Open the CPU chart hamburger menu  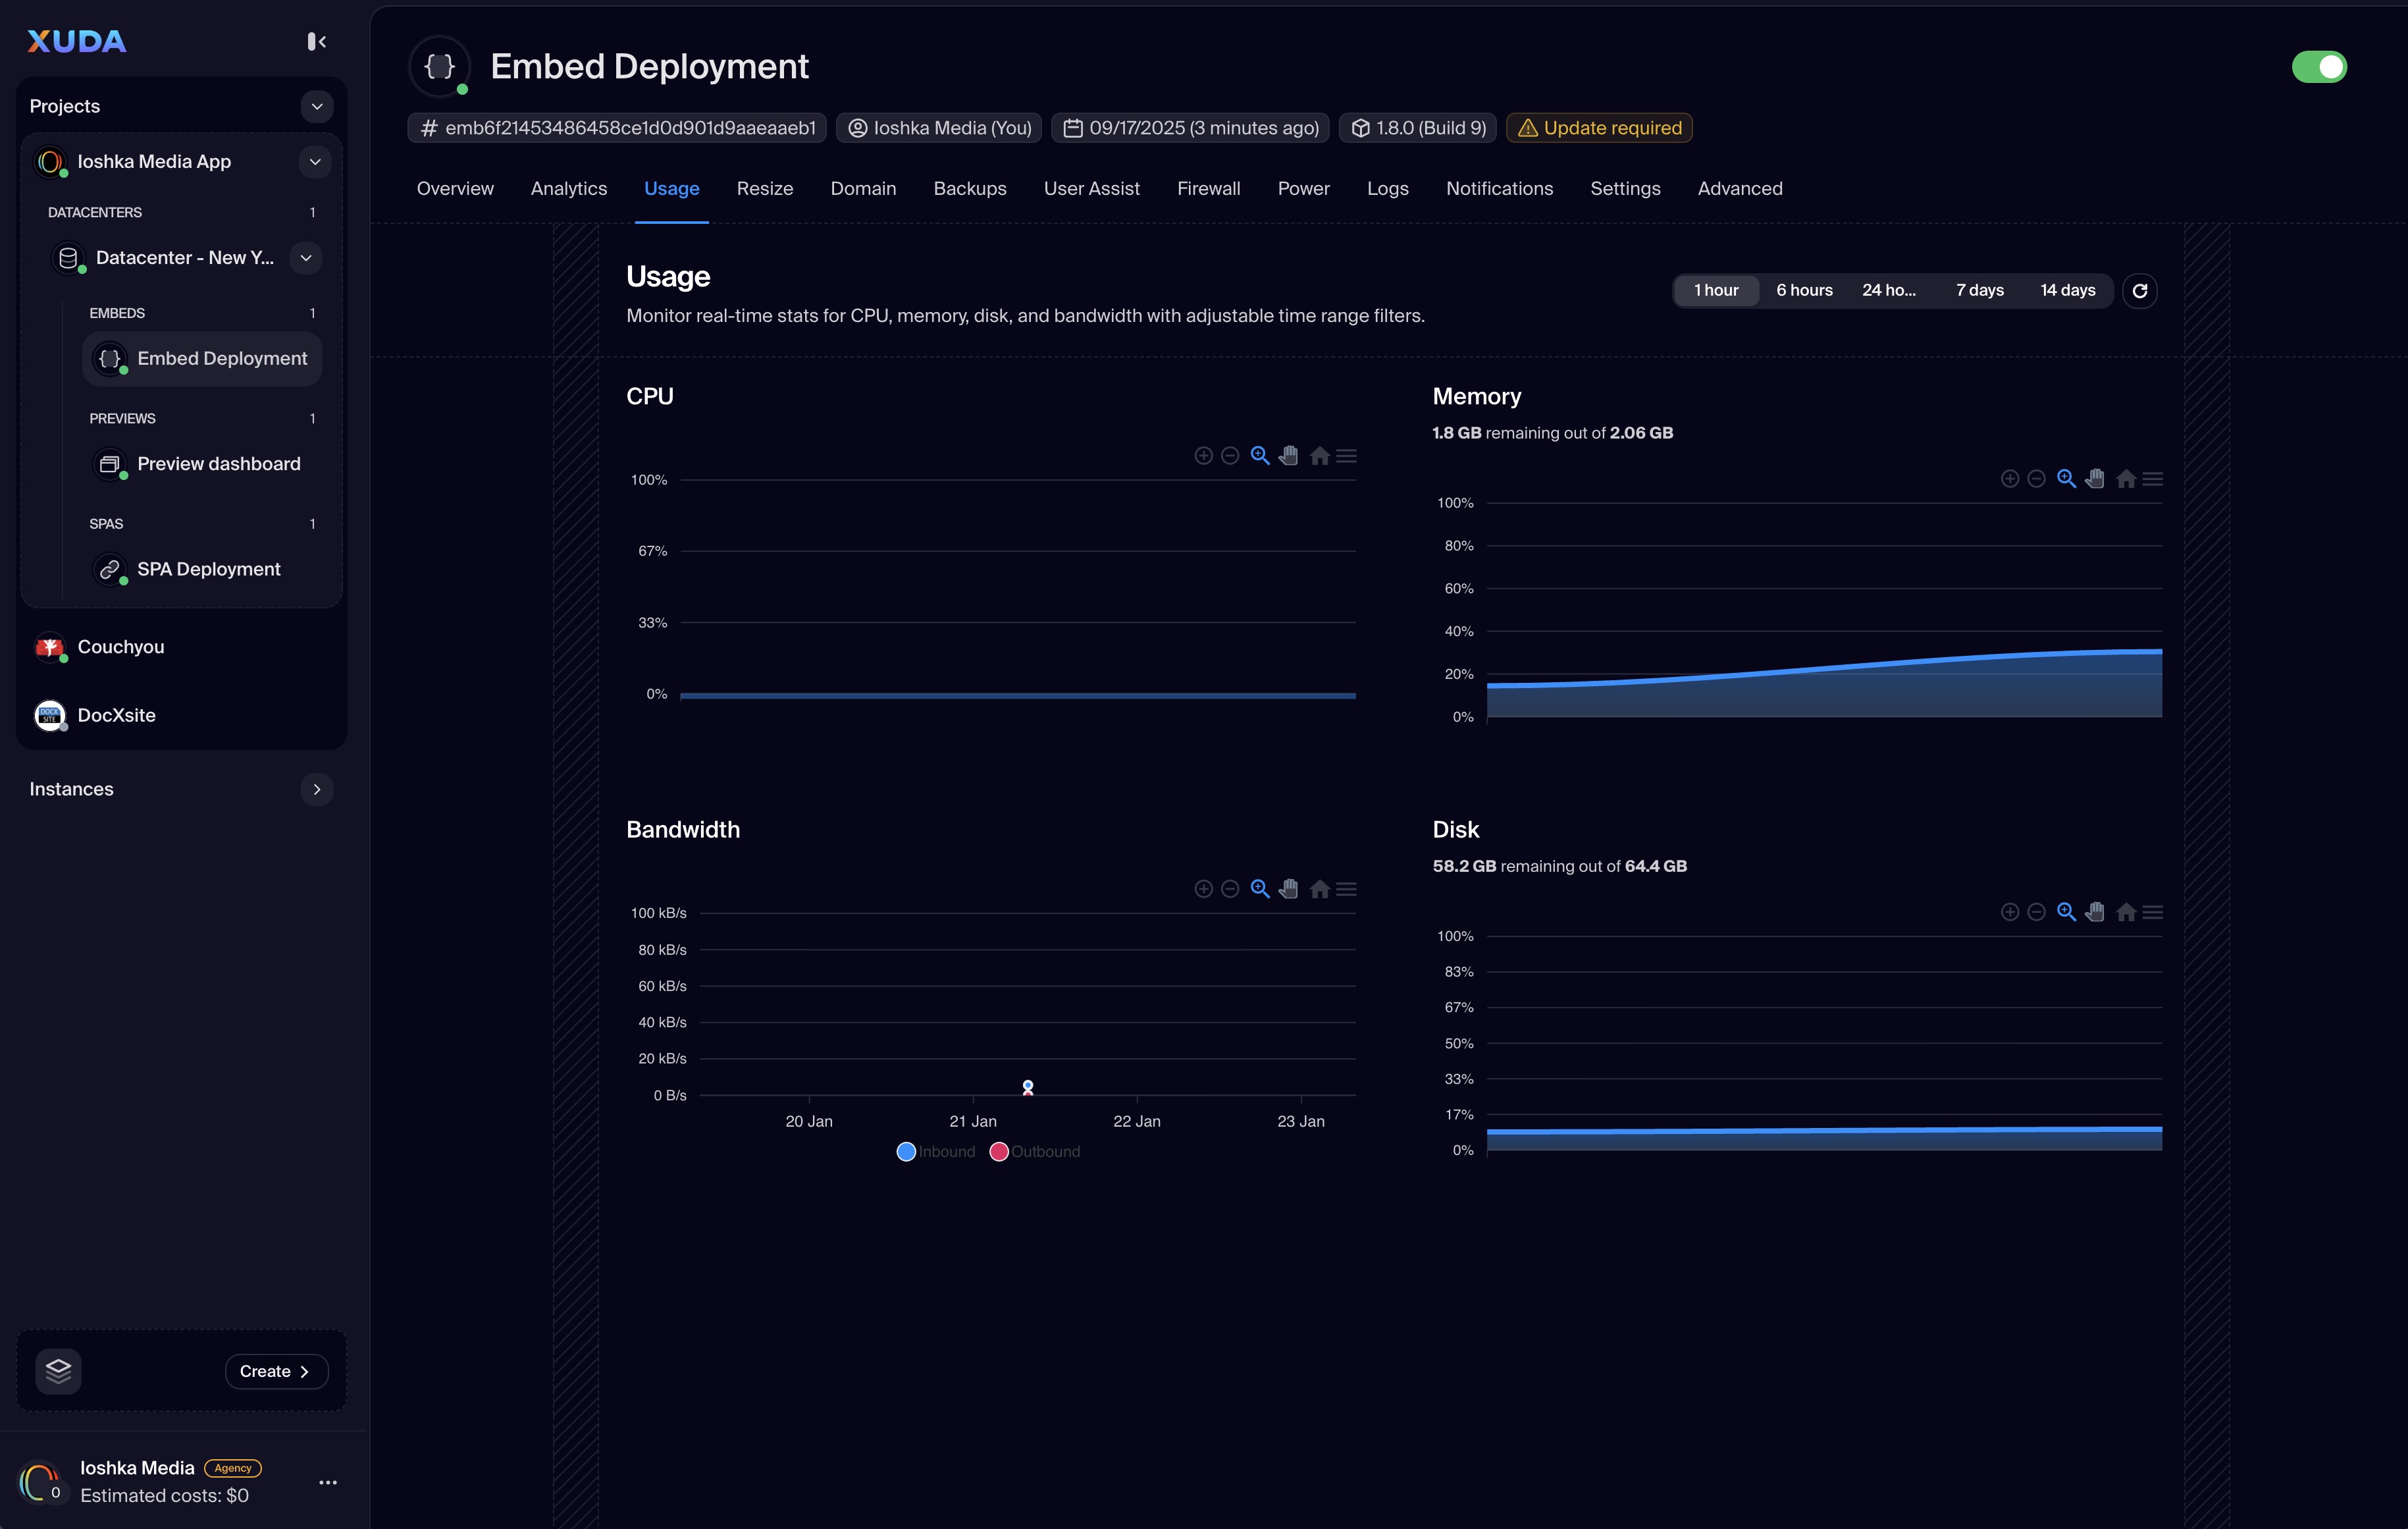1346,456
